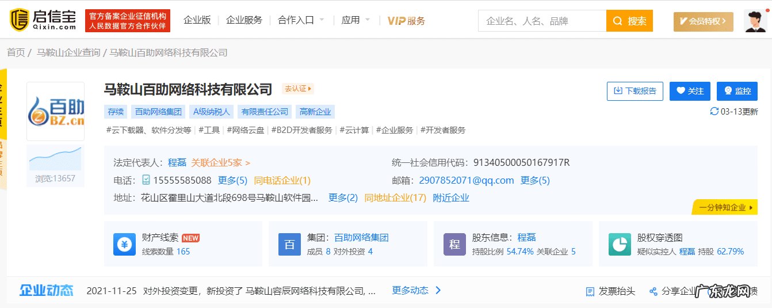Select the 有限责任公司 tag
This screenshot has width=772, height=308.
pyautogui.click(x=265, y=112)
